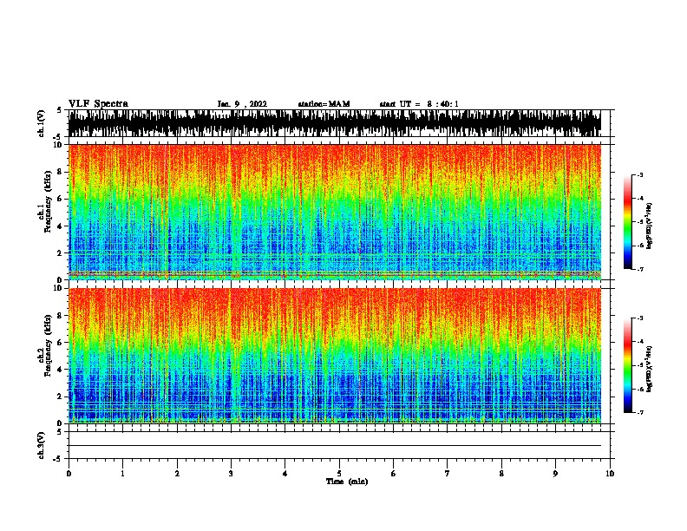Click inside the ch.2 spectrogram panel
The width and height of the screenshot is (687, 531).
(x=335, y=356)
